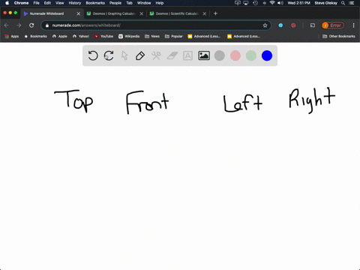Screen dimensions: 360x270
Task: Click the Bluetooth icon in menu bar
Action: click(264, 3)
